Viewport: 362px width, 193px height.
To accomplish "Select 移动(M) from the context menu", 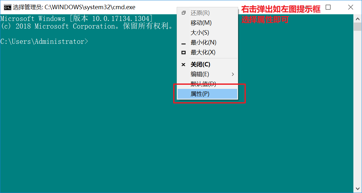I will tap(200, 23).
